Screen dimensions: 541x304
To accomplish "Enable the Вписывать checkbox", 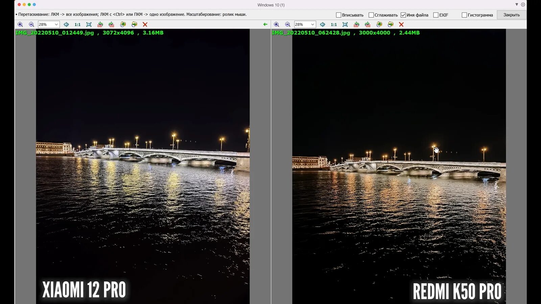I will click(x=338, y=15).
